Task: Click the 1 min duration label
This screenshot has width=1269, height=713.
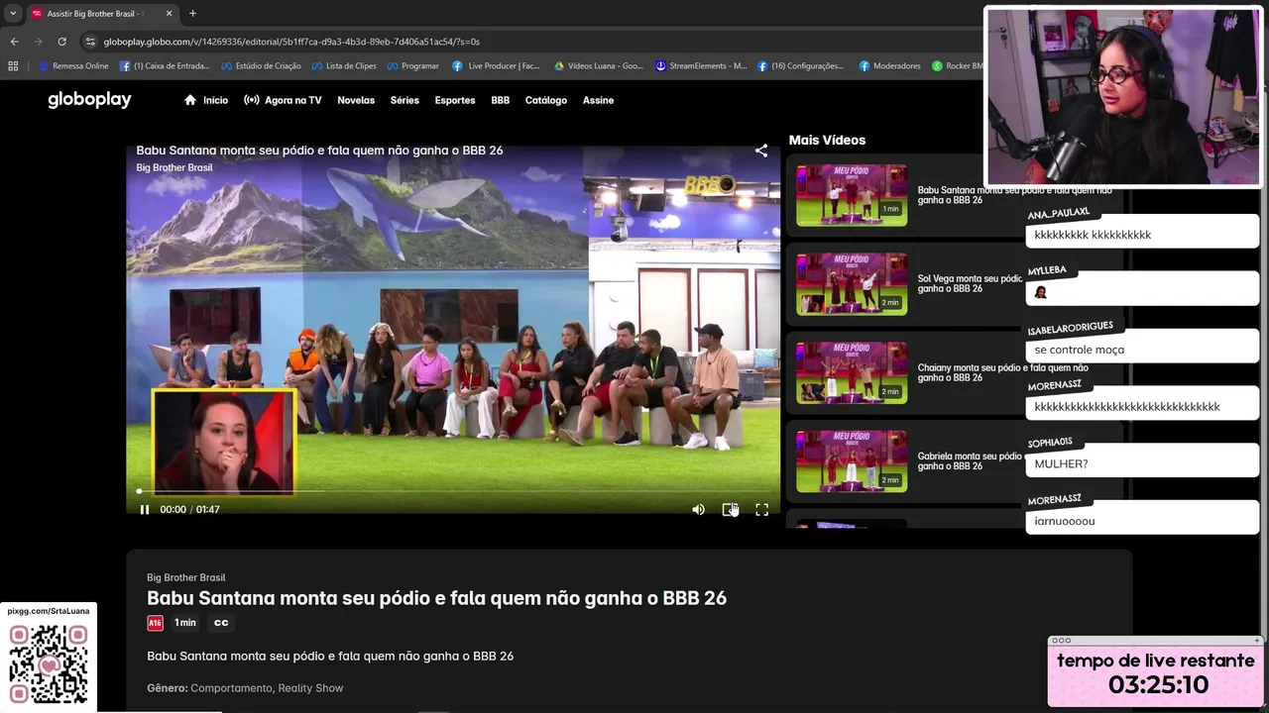Action: (185, 623)
